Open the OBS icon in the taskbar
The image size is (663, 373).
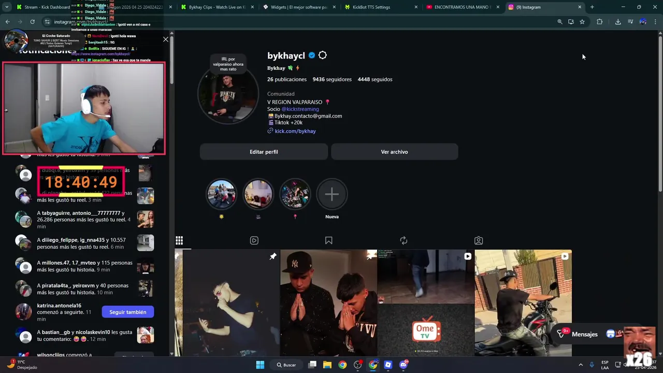point(357,365)
